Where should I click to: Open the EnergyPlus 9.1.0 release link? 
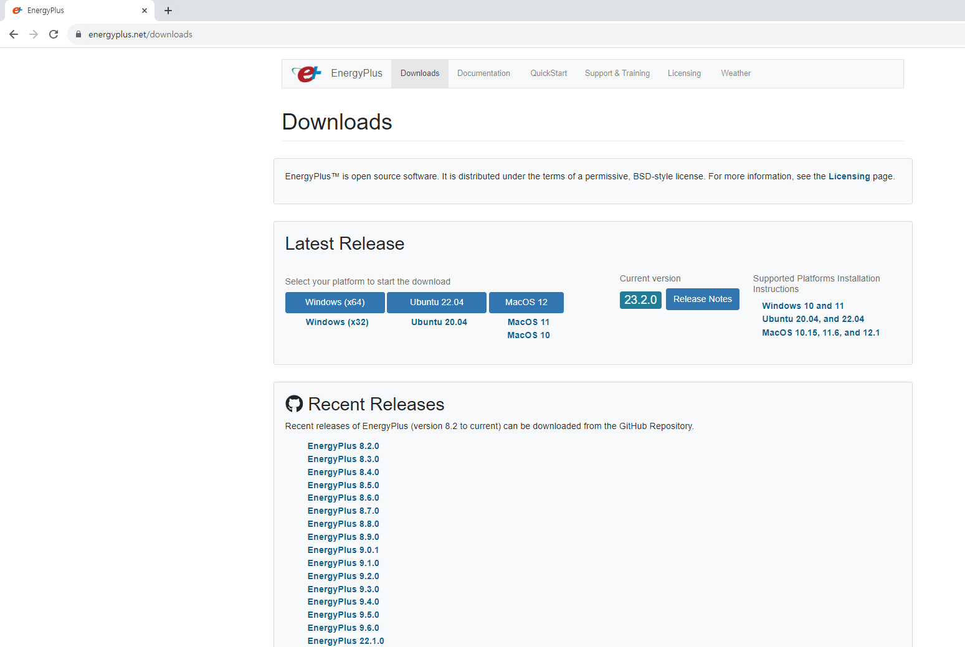pyautogui.click(x=343, y=563)
